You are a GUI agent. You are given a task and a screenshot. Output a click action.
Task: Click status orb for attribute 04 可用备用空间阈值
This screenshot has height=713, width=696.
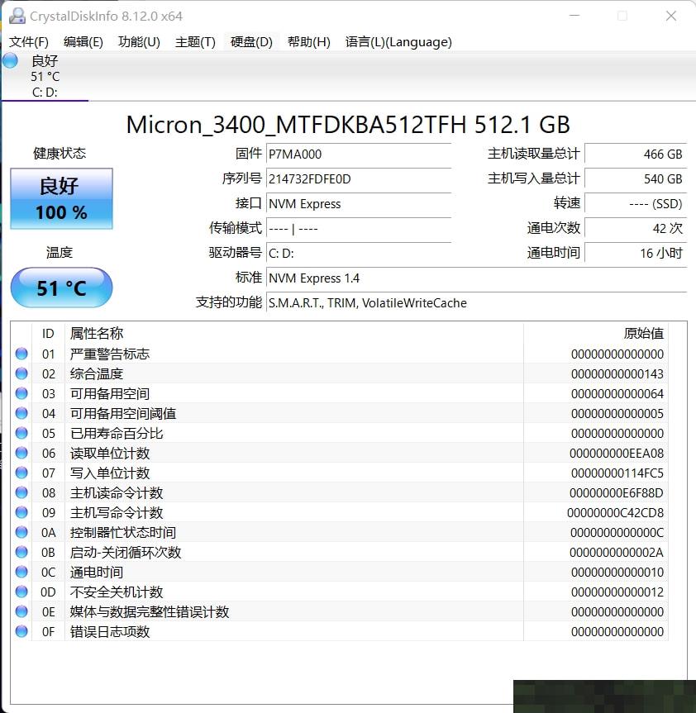21,413
